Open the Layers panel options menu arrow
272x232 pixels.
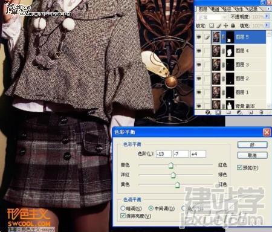(268, 8)
